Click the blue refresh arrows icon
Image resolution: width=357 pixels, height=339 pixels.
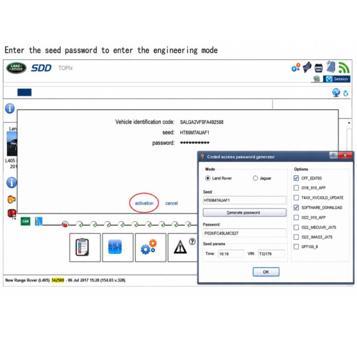[346, 93]
